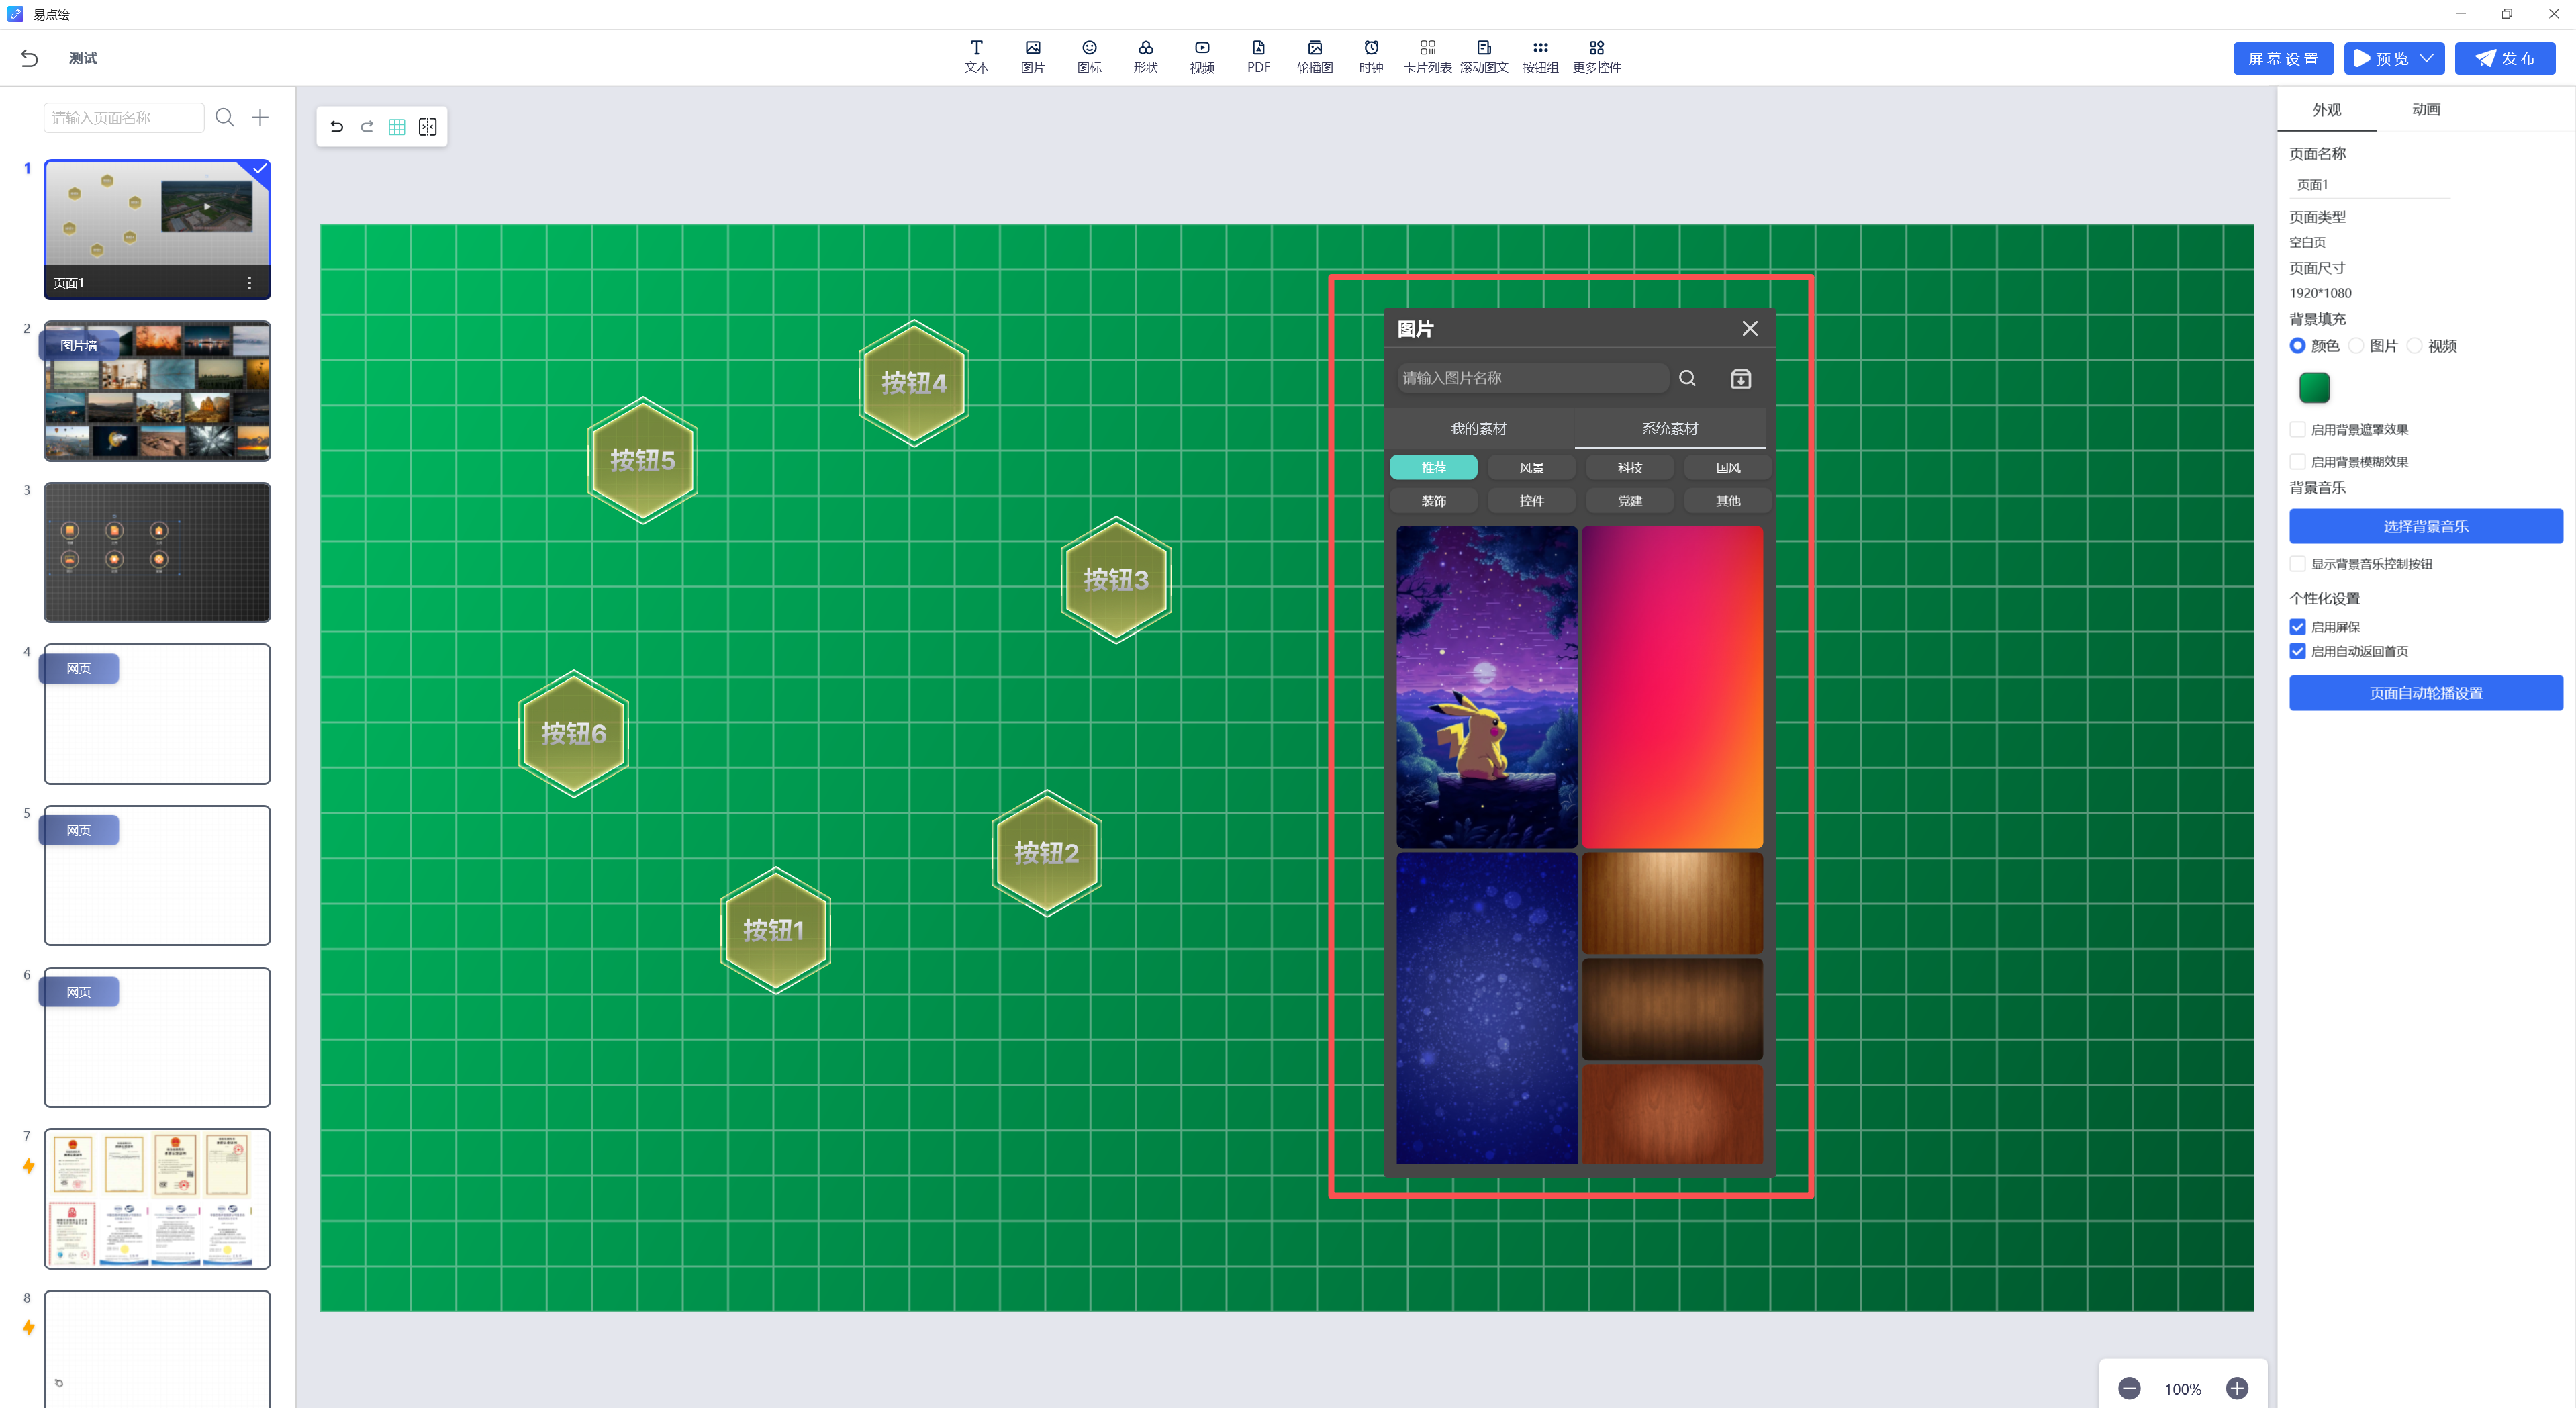
Task: Insert a Text (文本) element
Action: tap(976, 57)
